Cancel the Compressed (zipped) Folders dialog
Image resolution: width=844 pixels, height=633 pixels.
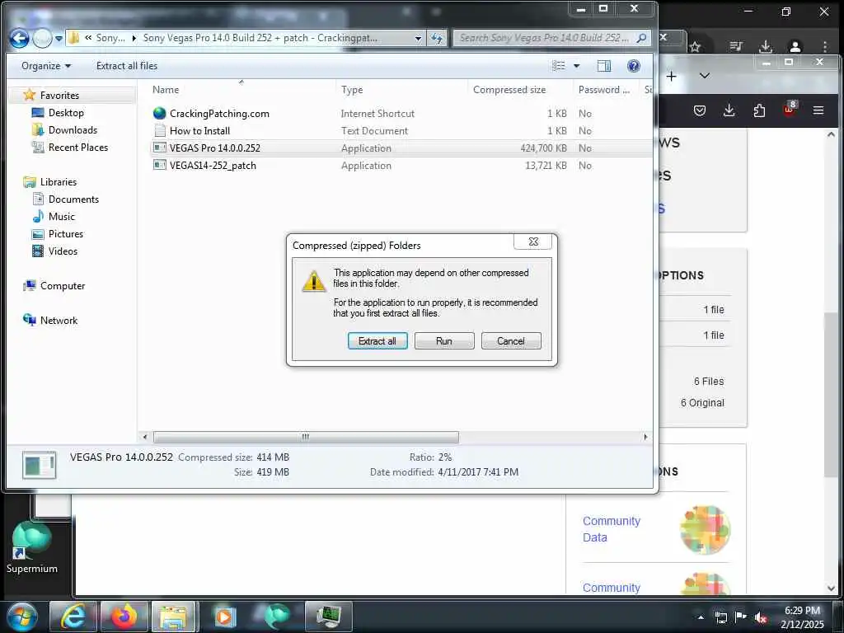click(x=511, y=340)
